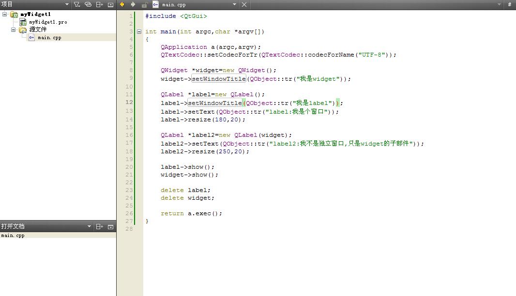This screenshot has width=516, height=296.
Task: Click on the #include <QtGui> line
Action: (176, 16)
